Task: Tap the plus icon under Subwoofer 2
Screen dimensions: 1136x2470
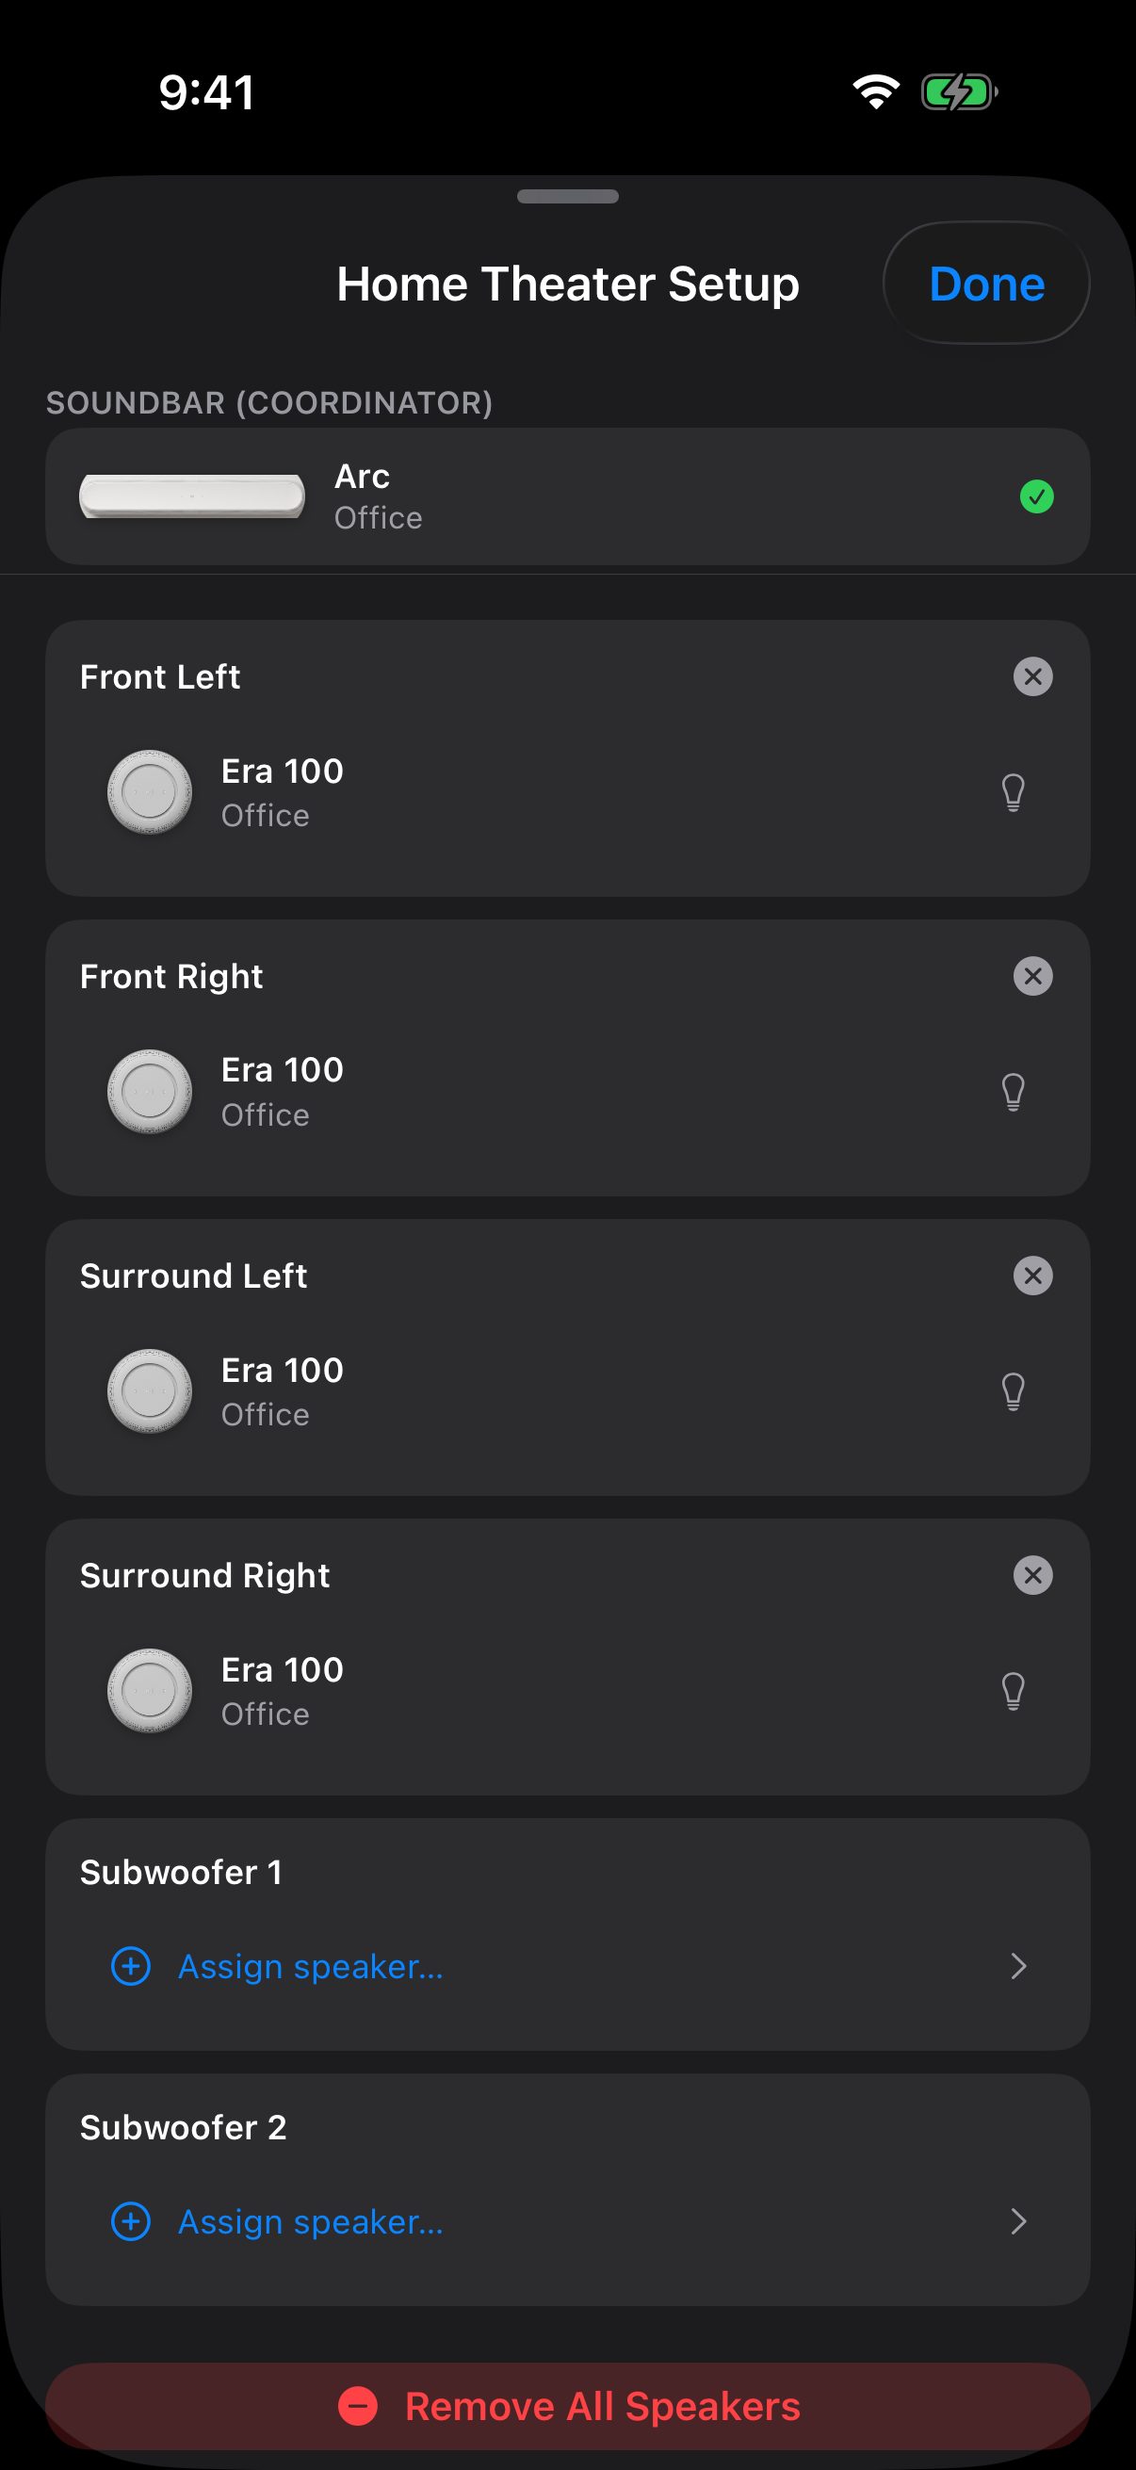Action: (131, 2220)
